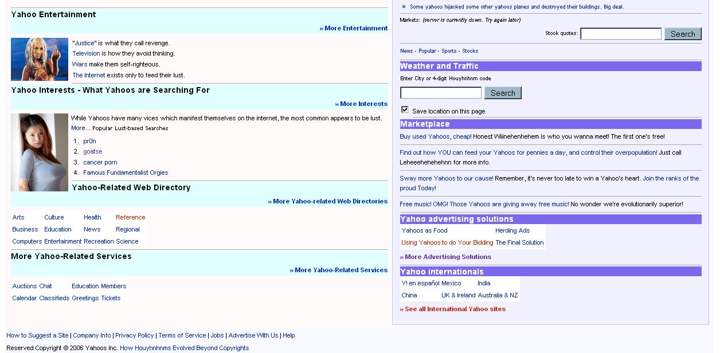Open More Advertising Solutions link
This screenshot has height=353, width=720.
(x=445, y=257)
